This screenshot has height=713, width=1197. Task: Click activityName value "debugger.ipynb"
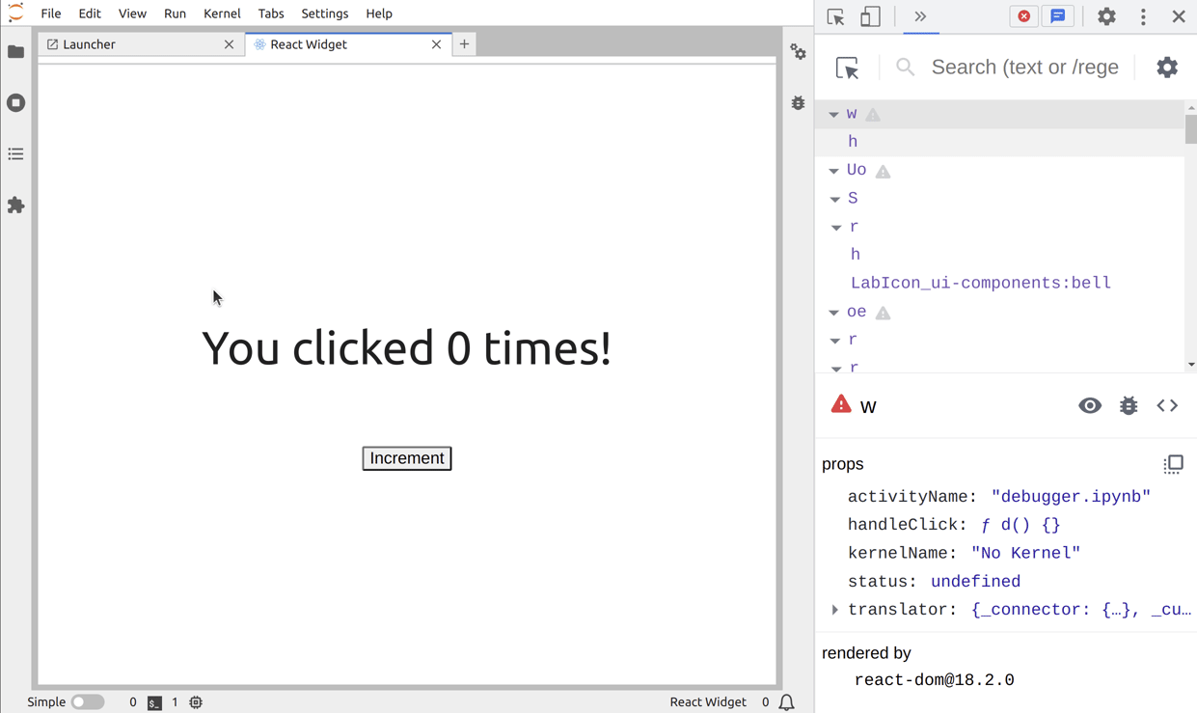click(x=1071, y=497)
